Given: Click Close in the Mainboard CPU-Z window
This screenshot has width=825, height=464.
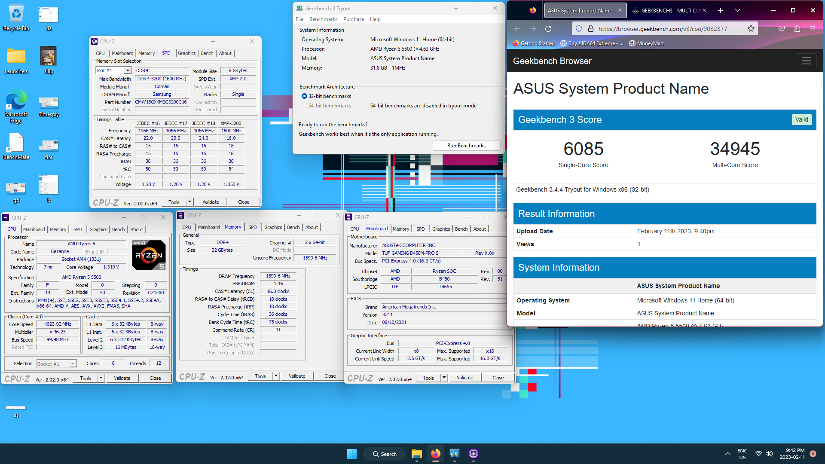Looking at the screenshot, I should [498, 378].
